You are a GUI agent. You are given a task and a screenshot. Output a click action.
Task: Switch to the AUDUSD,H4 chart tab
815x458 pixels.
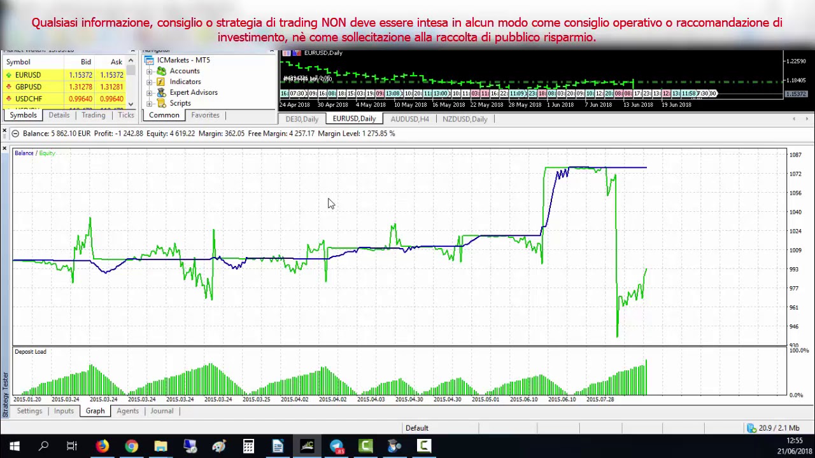(409, 119)
